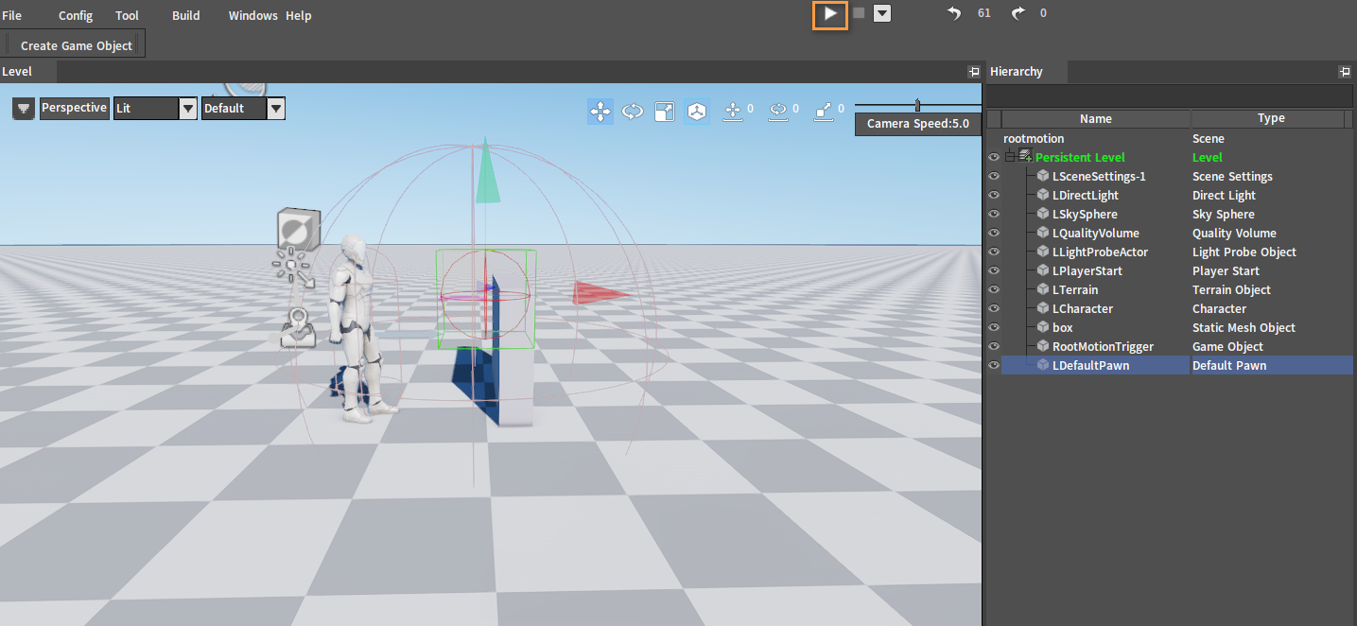Hide LLightProbeActor via eye icon

(x=994, y=252)
